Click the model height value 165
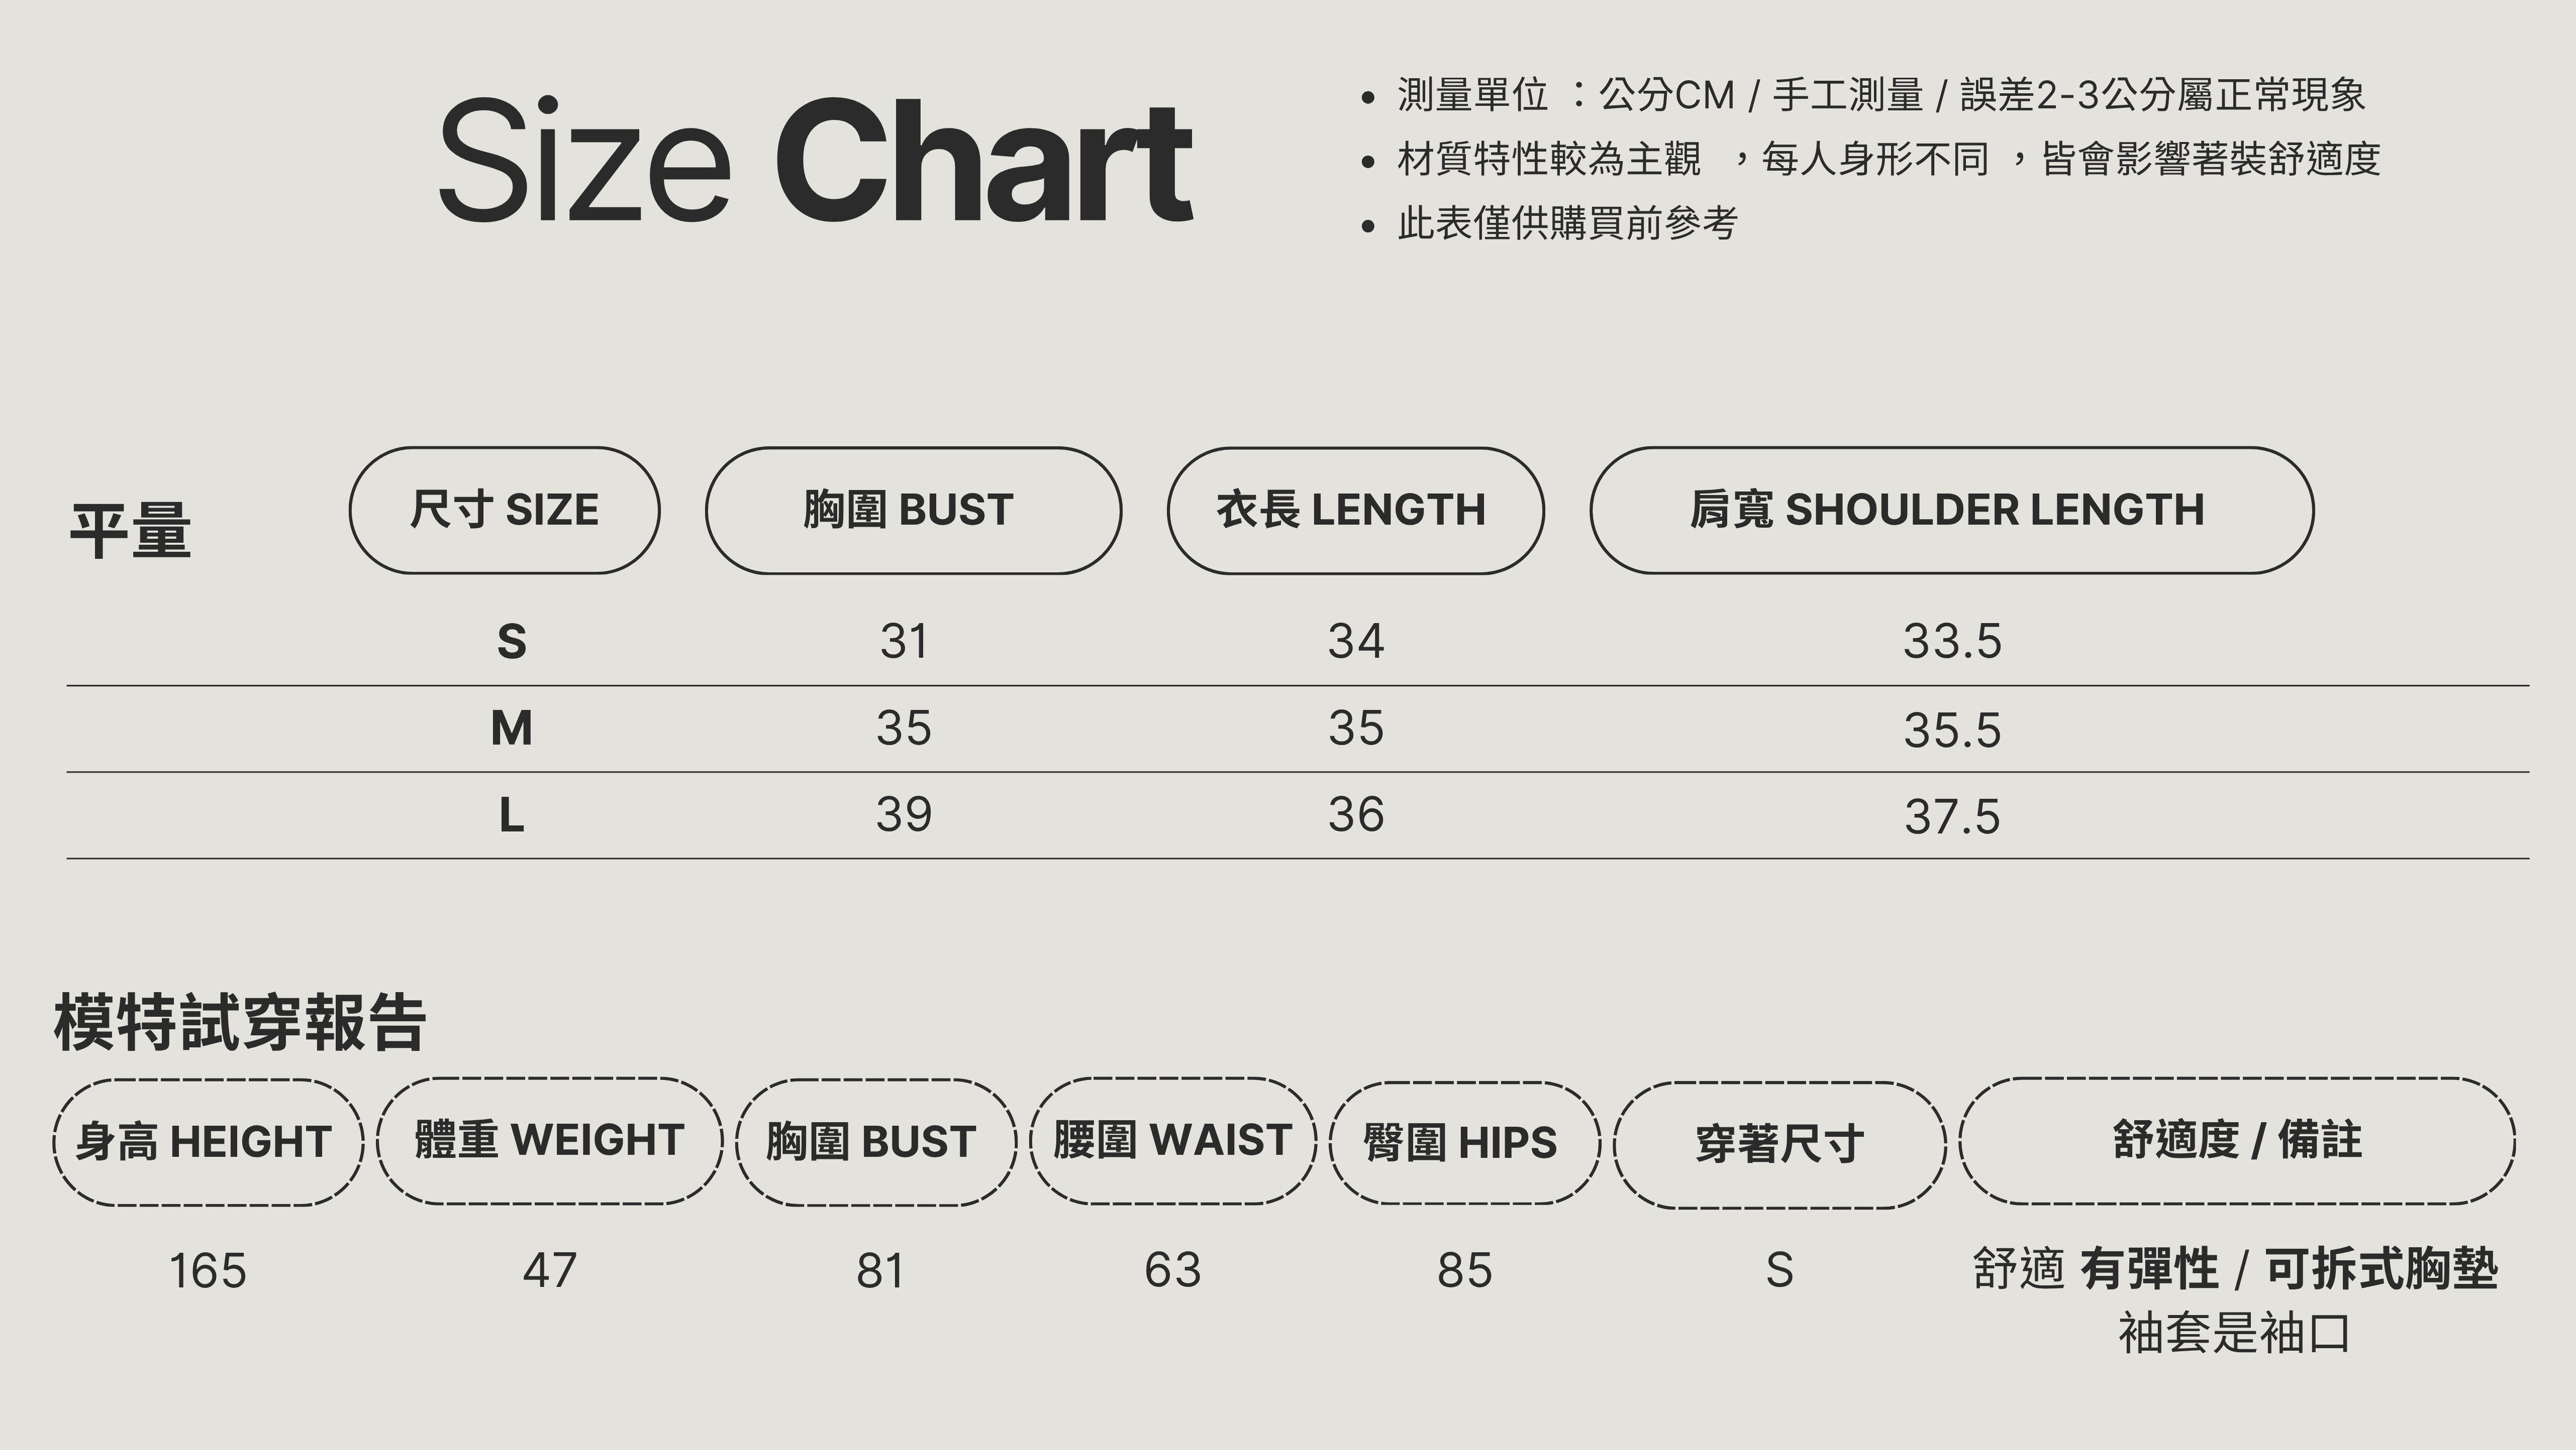 click(208, 1271)
